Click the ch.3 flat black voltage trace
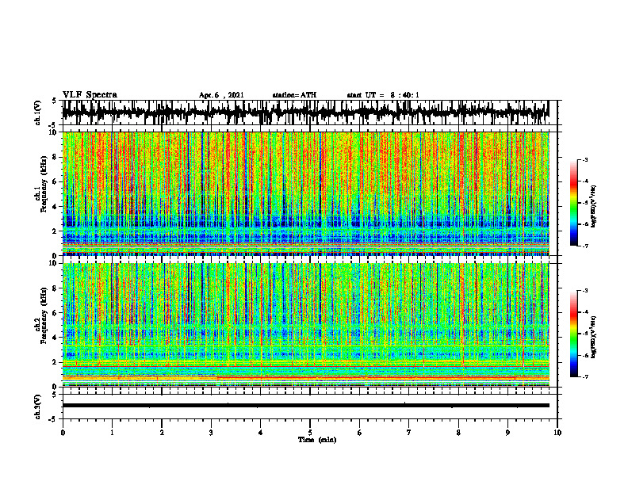The image size is (628, 485). point(306,406)
